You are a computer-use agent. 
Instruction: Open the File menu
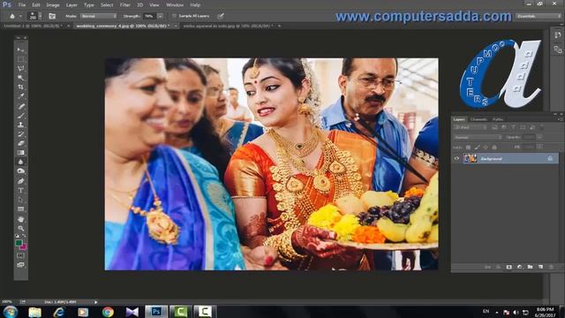[22, 5]
